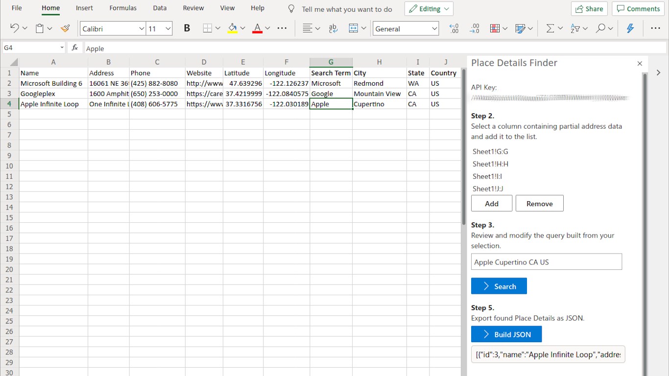The width and height of the screenshot is (669, 376).
Task: Click the query field containing Apple Cupertino CA US
Action: [x=547, y=262]
